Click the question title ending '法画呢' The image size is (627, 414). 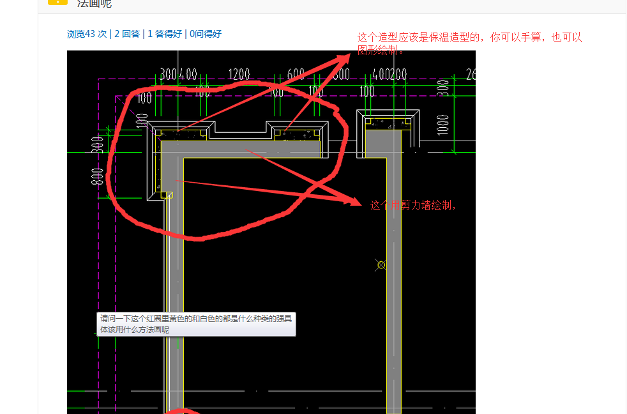click(94, 4)
